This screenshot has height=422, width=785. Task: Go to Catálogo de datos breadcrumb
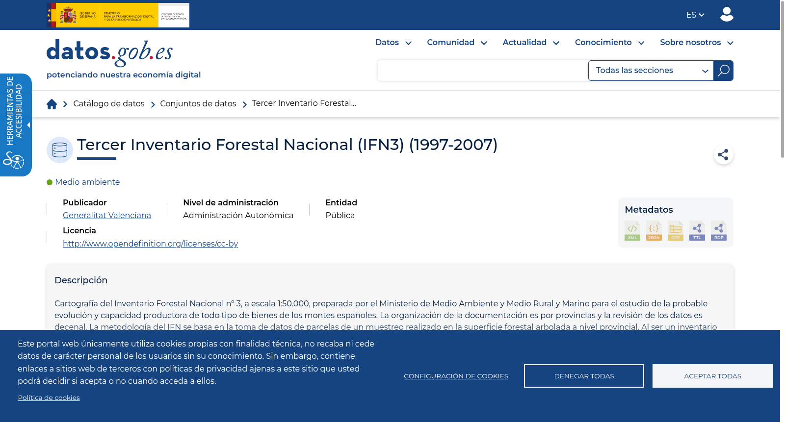coord(109,104)
